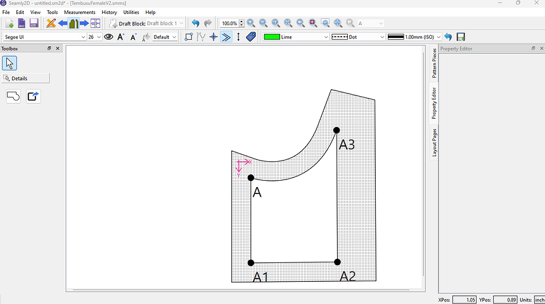The height and width of the screenshot is (304, 545).
Task: Click the Save pattern floppy disk icon
Action: [34, 23]
